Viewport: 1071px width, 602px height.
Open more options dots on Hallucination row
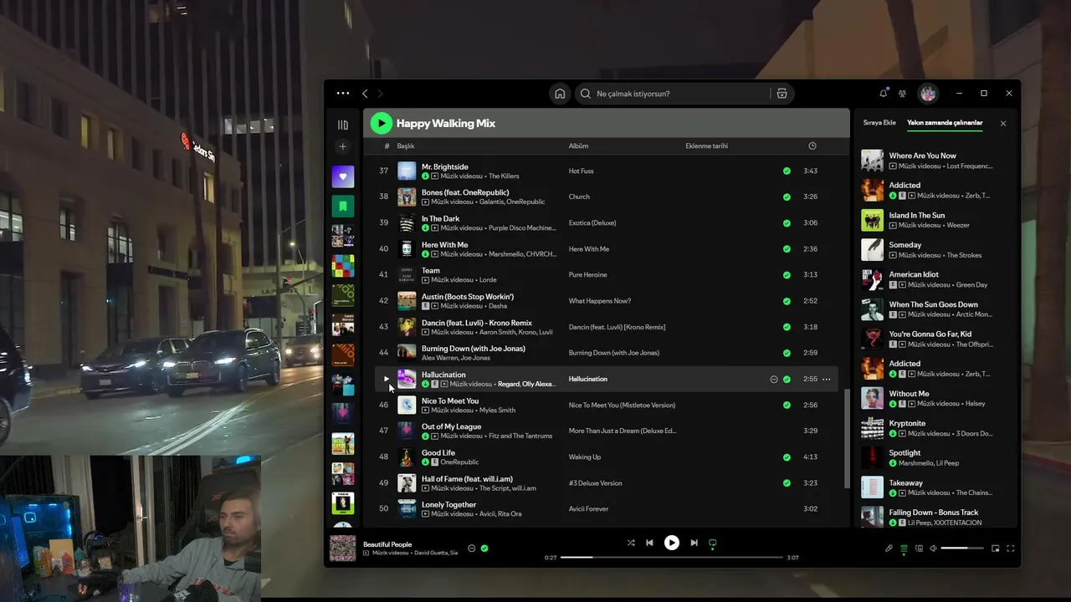pos(827,380)
